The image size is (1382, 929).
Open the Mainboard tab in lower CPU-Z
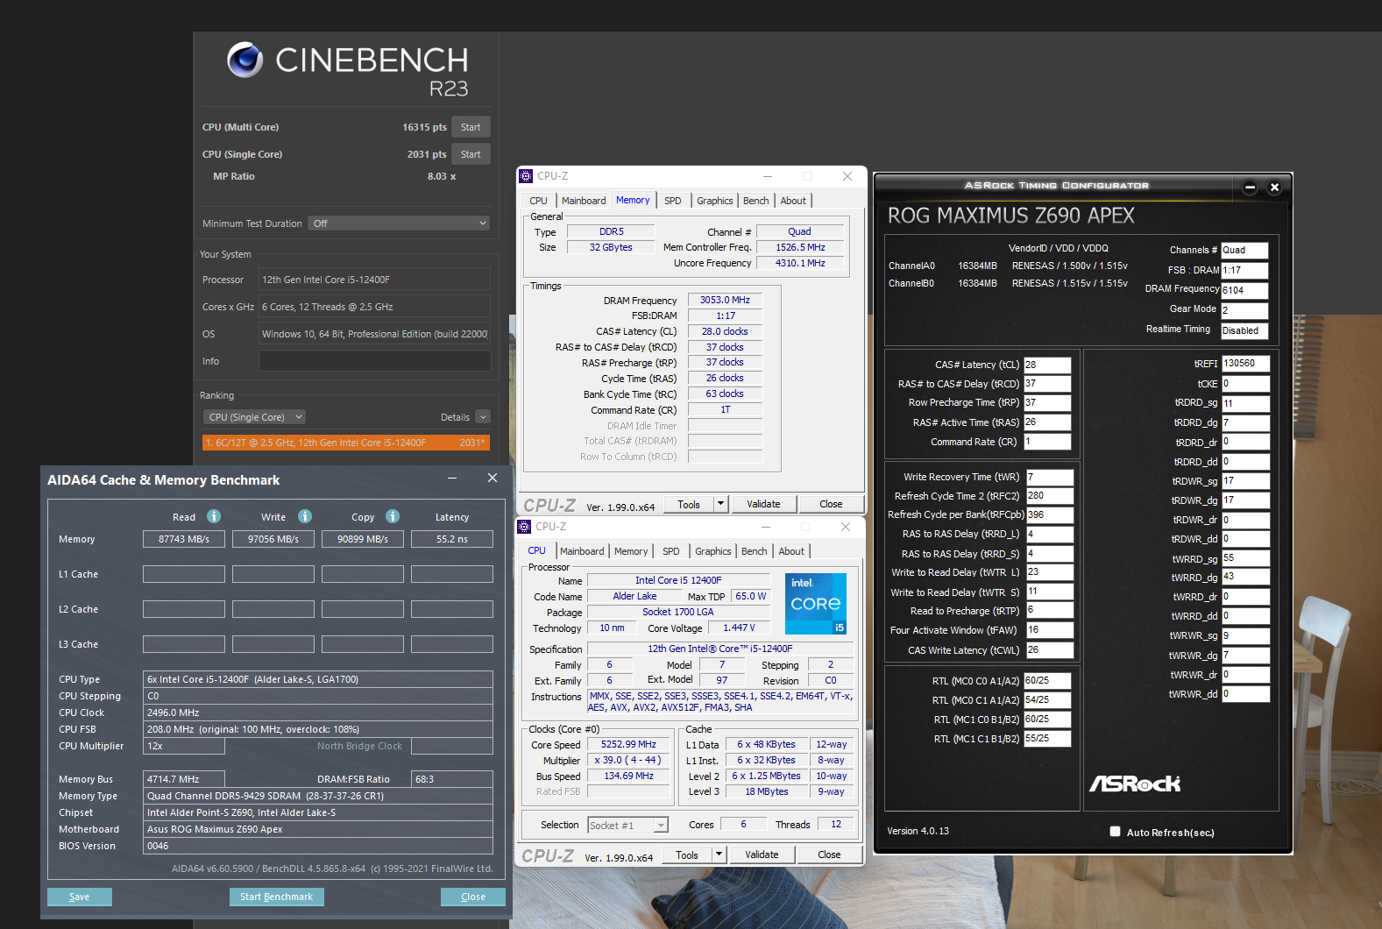(582, 551)
